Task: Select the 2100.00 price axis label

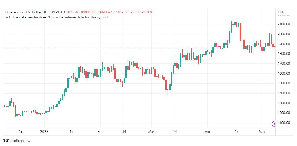Action: pos(283,24)
